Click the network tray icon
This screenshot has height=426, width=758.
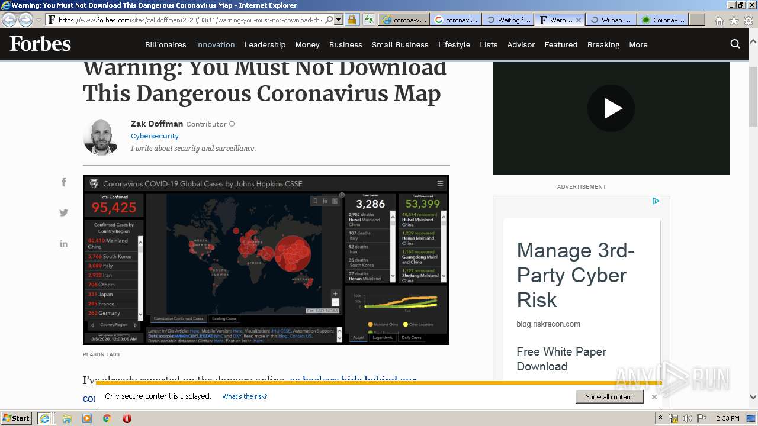[673, 418]
